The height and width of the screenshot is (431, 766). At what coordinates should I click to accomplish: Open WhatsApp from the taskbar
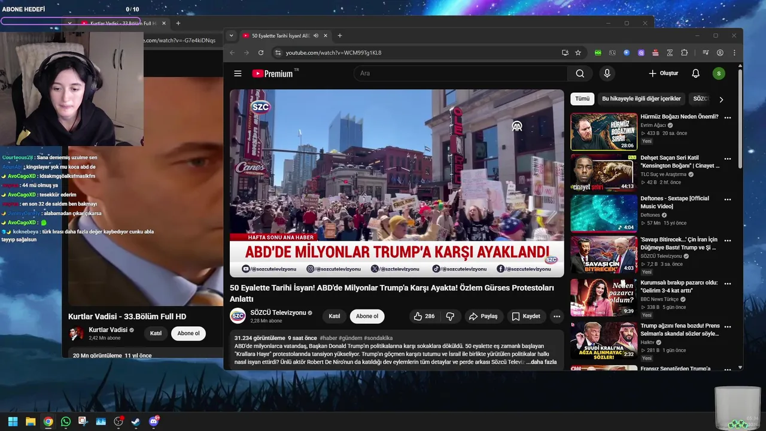coord(66,421)
